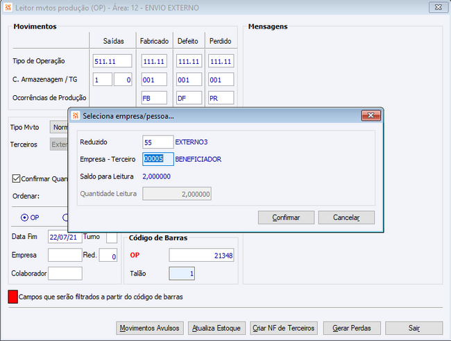This screenshot has width=451, height=341.
Task: Click the Gerar Perdas button
Action: click(x=352, y=328)
